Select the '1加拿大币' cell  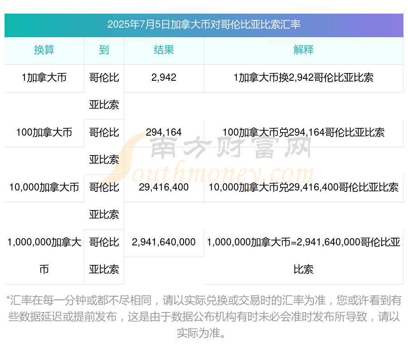(44, 78)
